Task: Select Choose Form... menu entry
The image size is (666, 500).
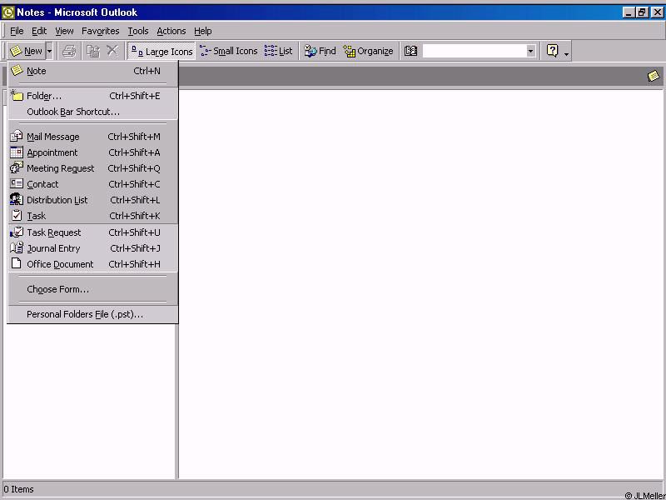Action: 57,289
